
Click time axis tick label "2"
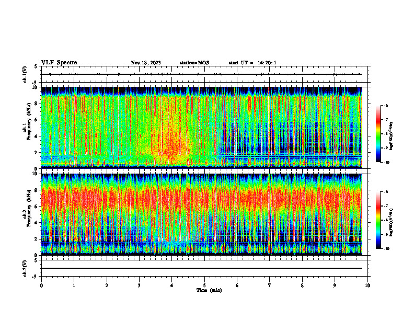tap(107, 285)
